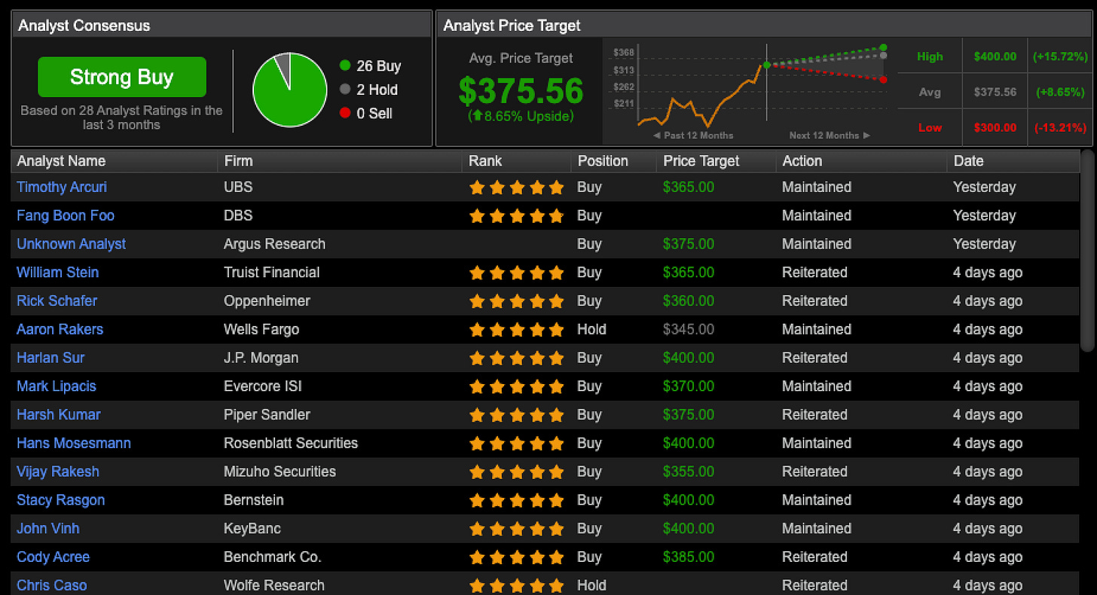This screenshot has width=1097, height=595.
Task: Open John Vinh's analyst profile
Action: [x=47, y=529]
